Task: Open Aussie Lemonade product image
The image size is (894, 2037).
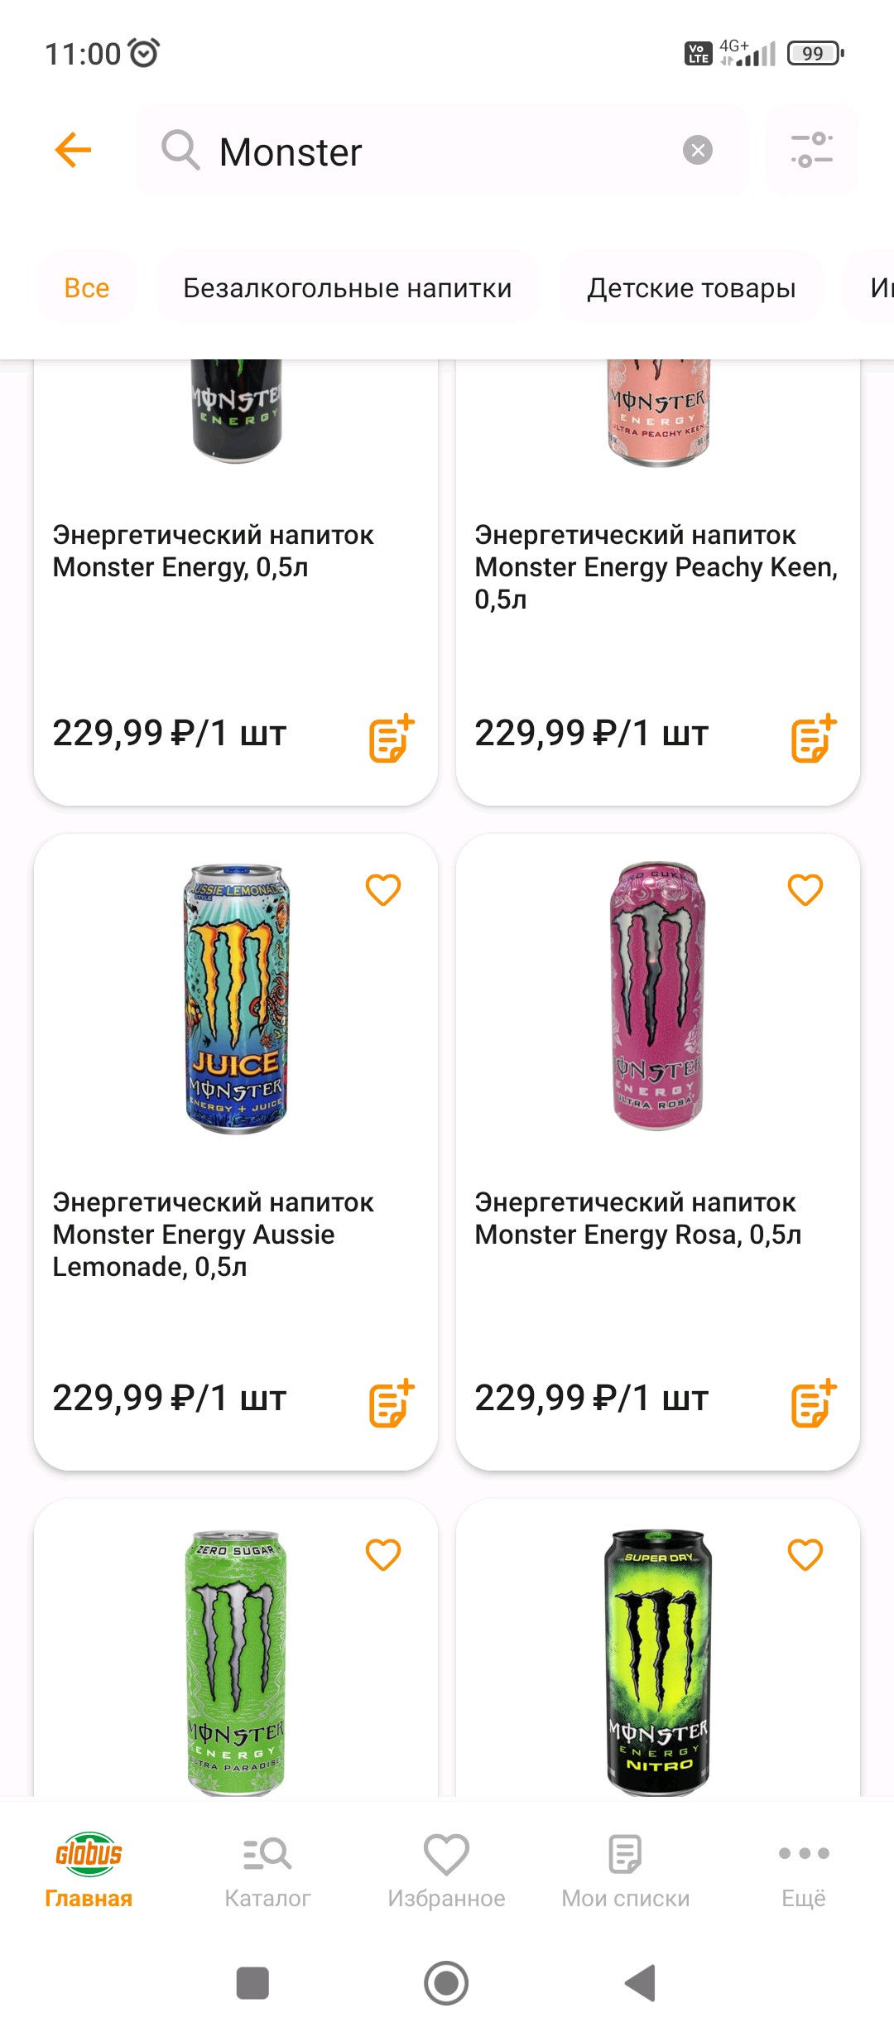Action: pos(237,999)
